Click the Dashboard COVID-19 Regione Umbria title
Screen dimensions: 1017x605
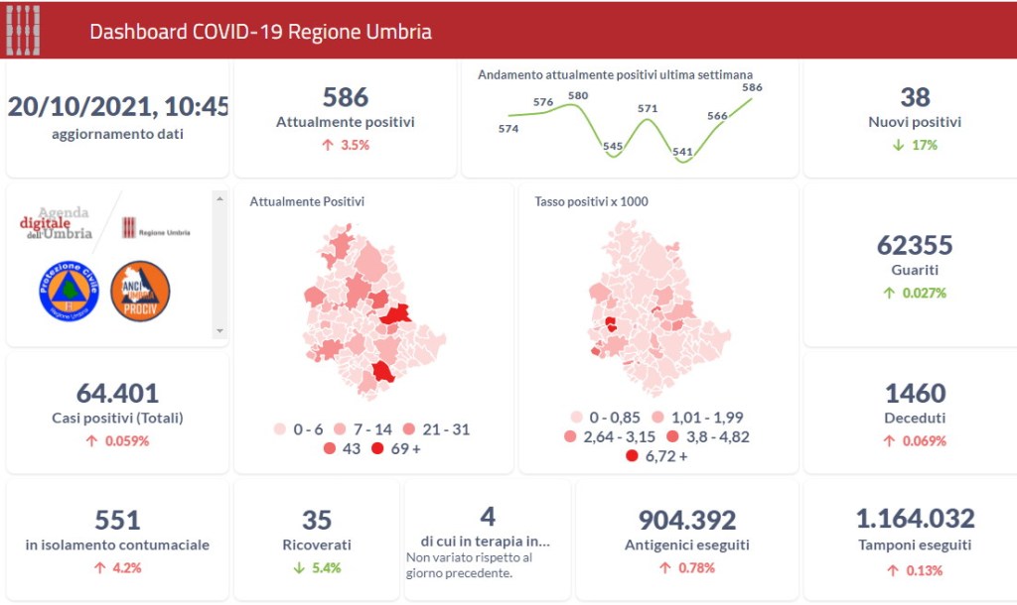(261, 32)
